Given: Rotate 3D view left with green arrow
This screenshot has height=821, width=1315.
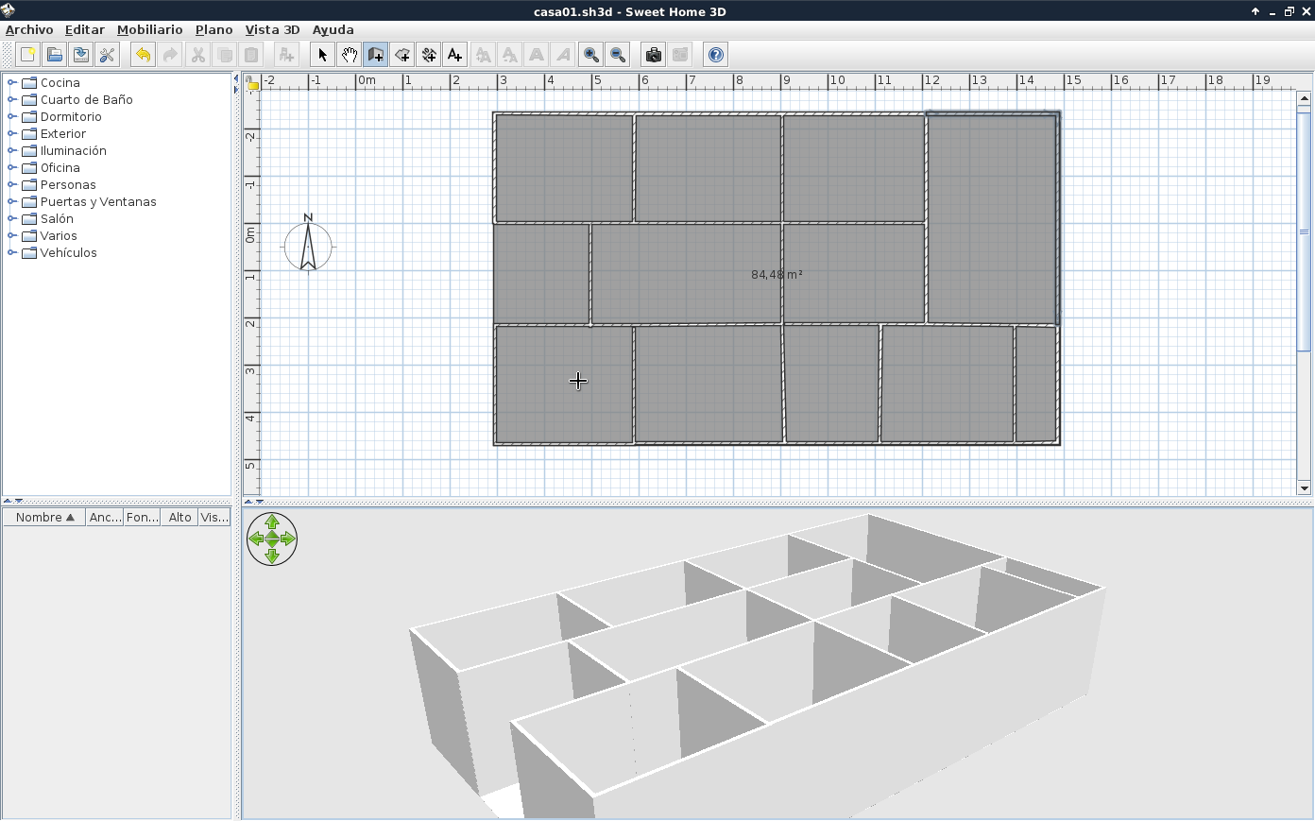Looking at the screenshot, I should pos(255,539).
